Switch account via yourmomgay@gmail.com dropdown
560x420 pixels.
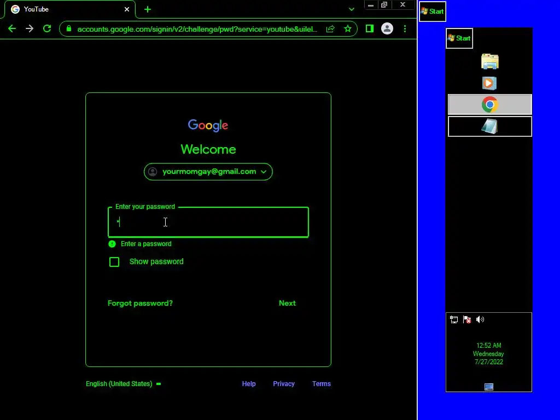click(x=208, y=172)
